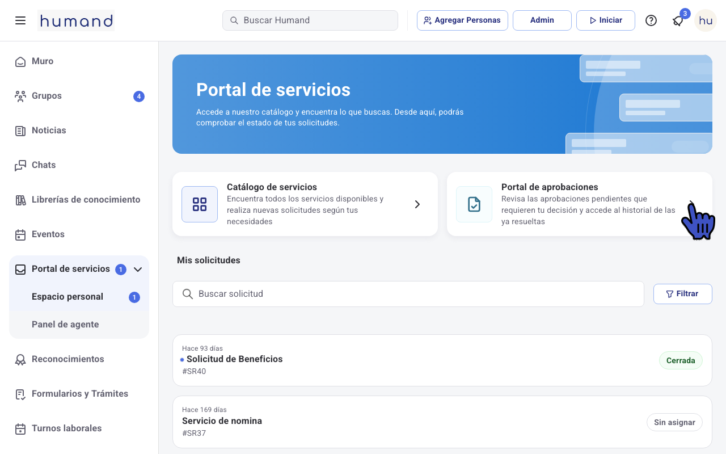Focus the Buscar Humand search field
726x454 pixels.
pos(310,20)
